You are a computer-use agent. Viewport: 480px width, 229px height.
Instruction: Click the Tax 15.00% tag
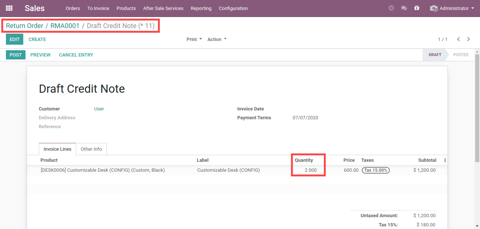(x=375, y=170)
